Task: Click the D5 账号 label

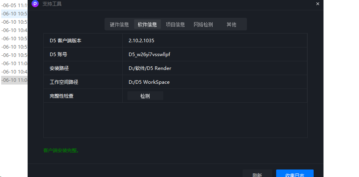Action: 58,55
